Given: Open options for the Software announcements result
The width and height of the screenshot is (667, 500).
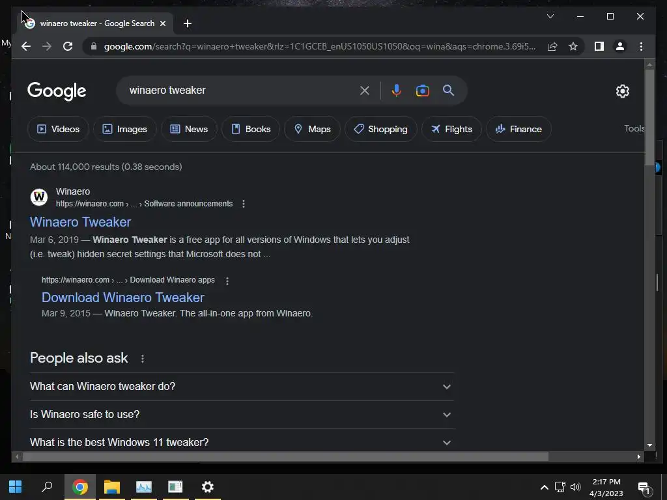Looking at the screenshot, I should pos(244,204).
